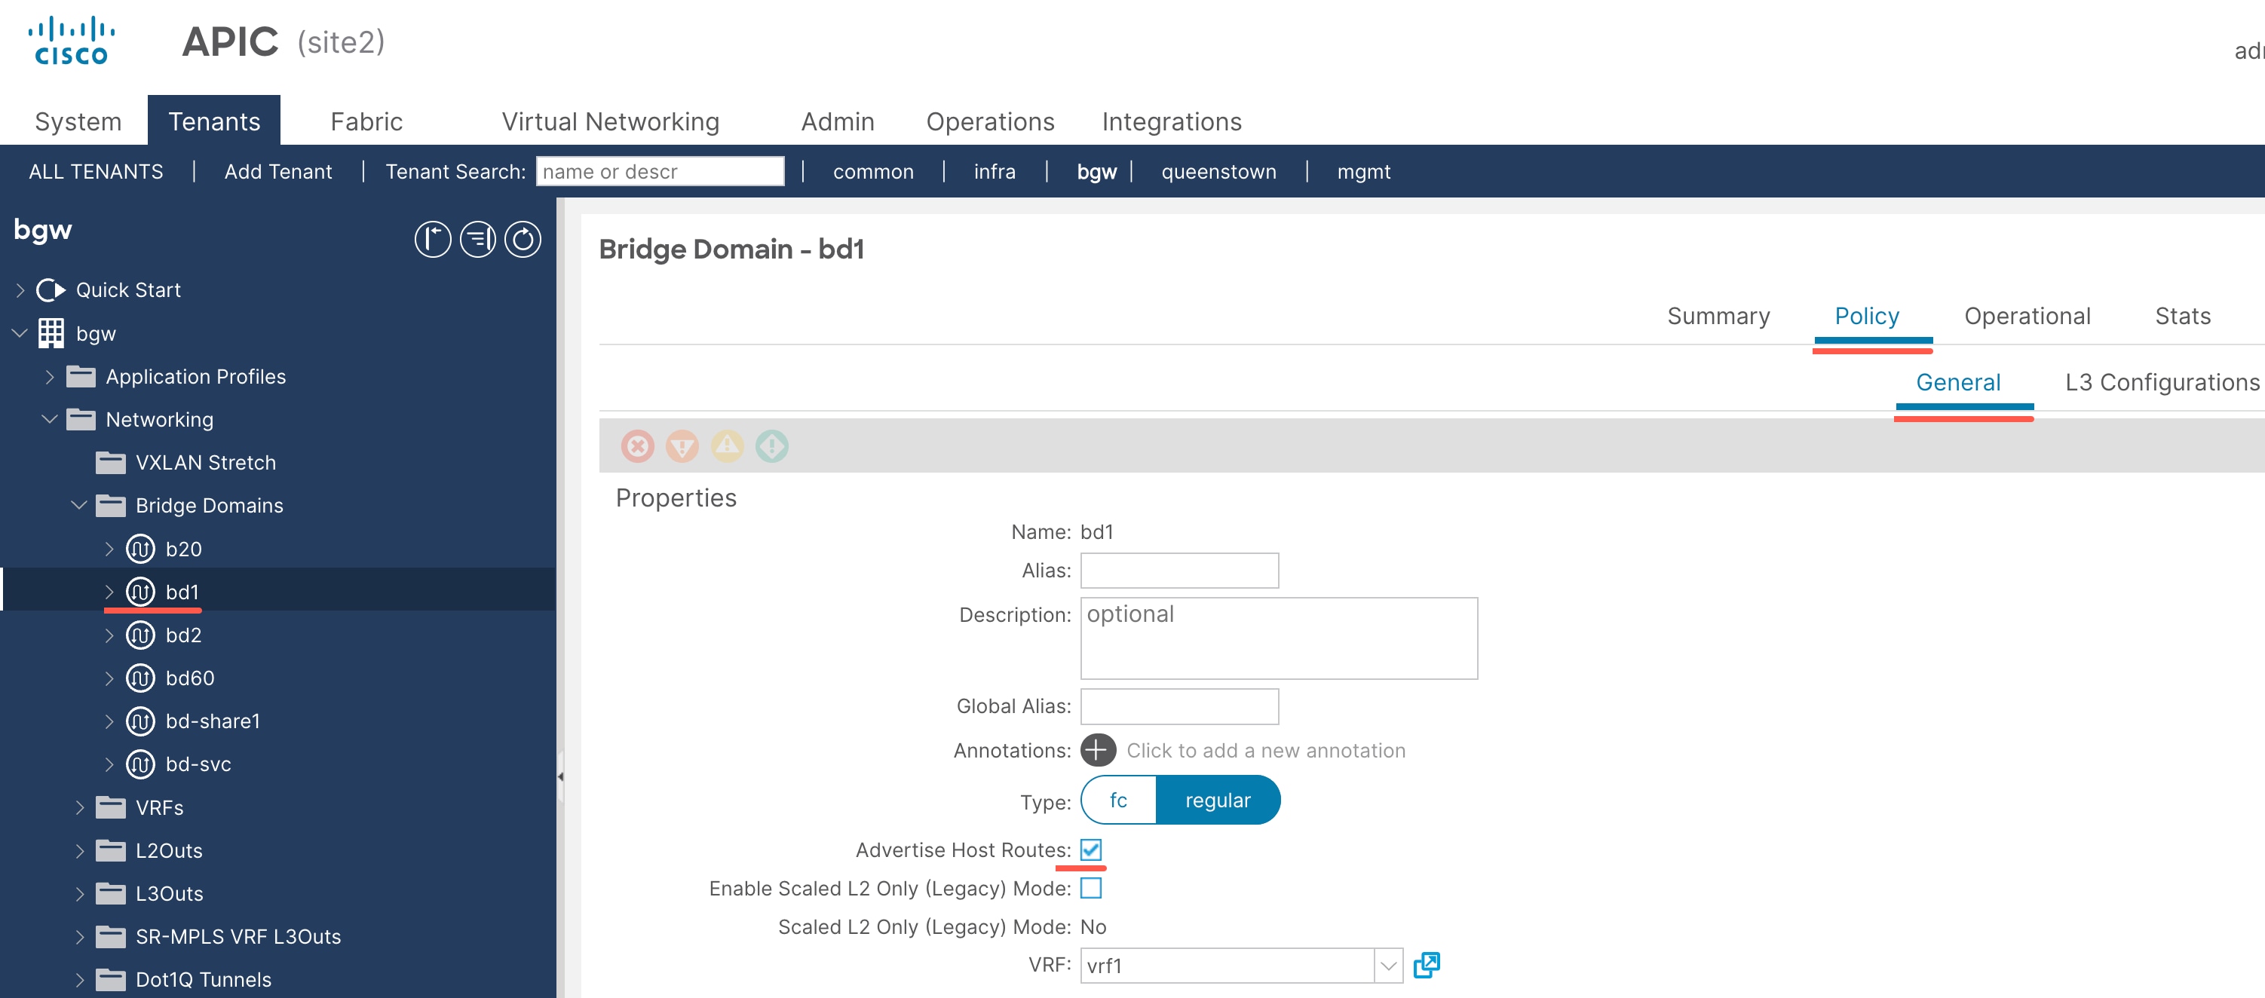This screenshot has width=2265, height=998.
Task: Focus the Tenant Search field
Action: (x=660, y=171)
